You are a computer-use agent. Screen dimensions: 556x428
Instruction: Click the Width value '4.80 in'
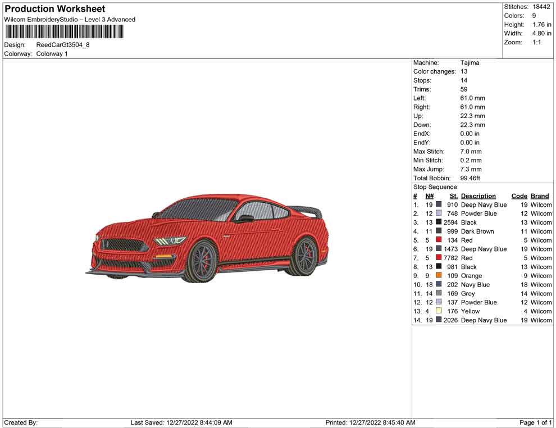pos(542,33)
